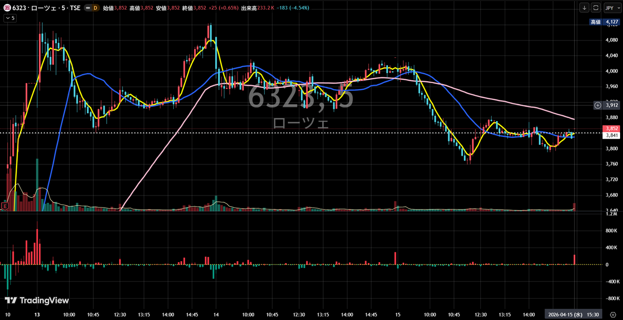Click the earnings 'E' marker icon
Screen dimensions: 623x320
5,207
